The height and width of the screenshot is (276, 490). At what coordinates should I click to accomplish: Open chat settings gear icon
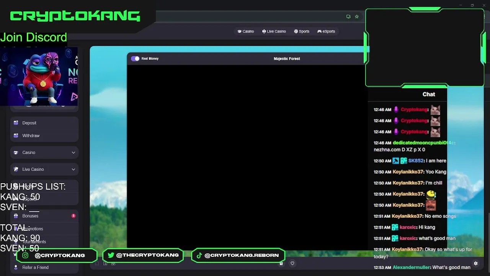coord(476,263)
